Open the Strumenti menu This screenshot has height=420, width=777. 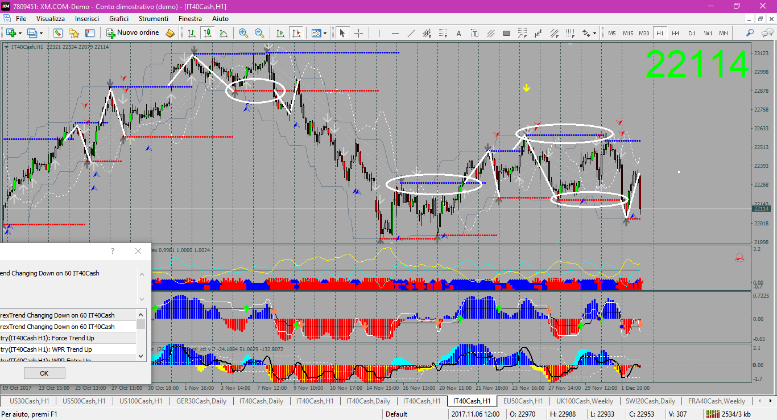[154, 19]
